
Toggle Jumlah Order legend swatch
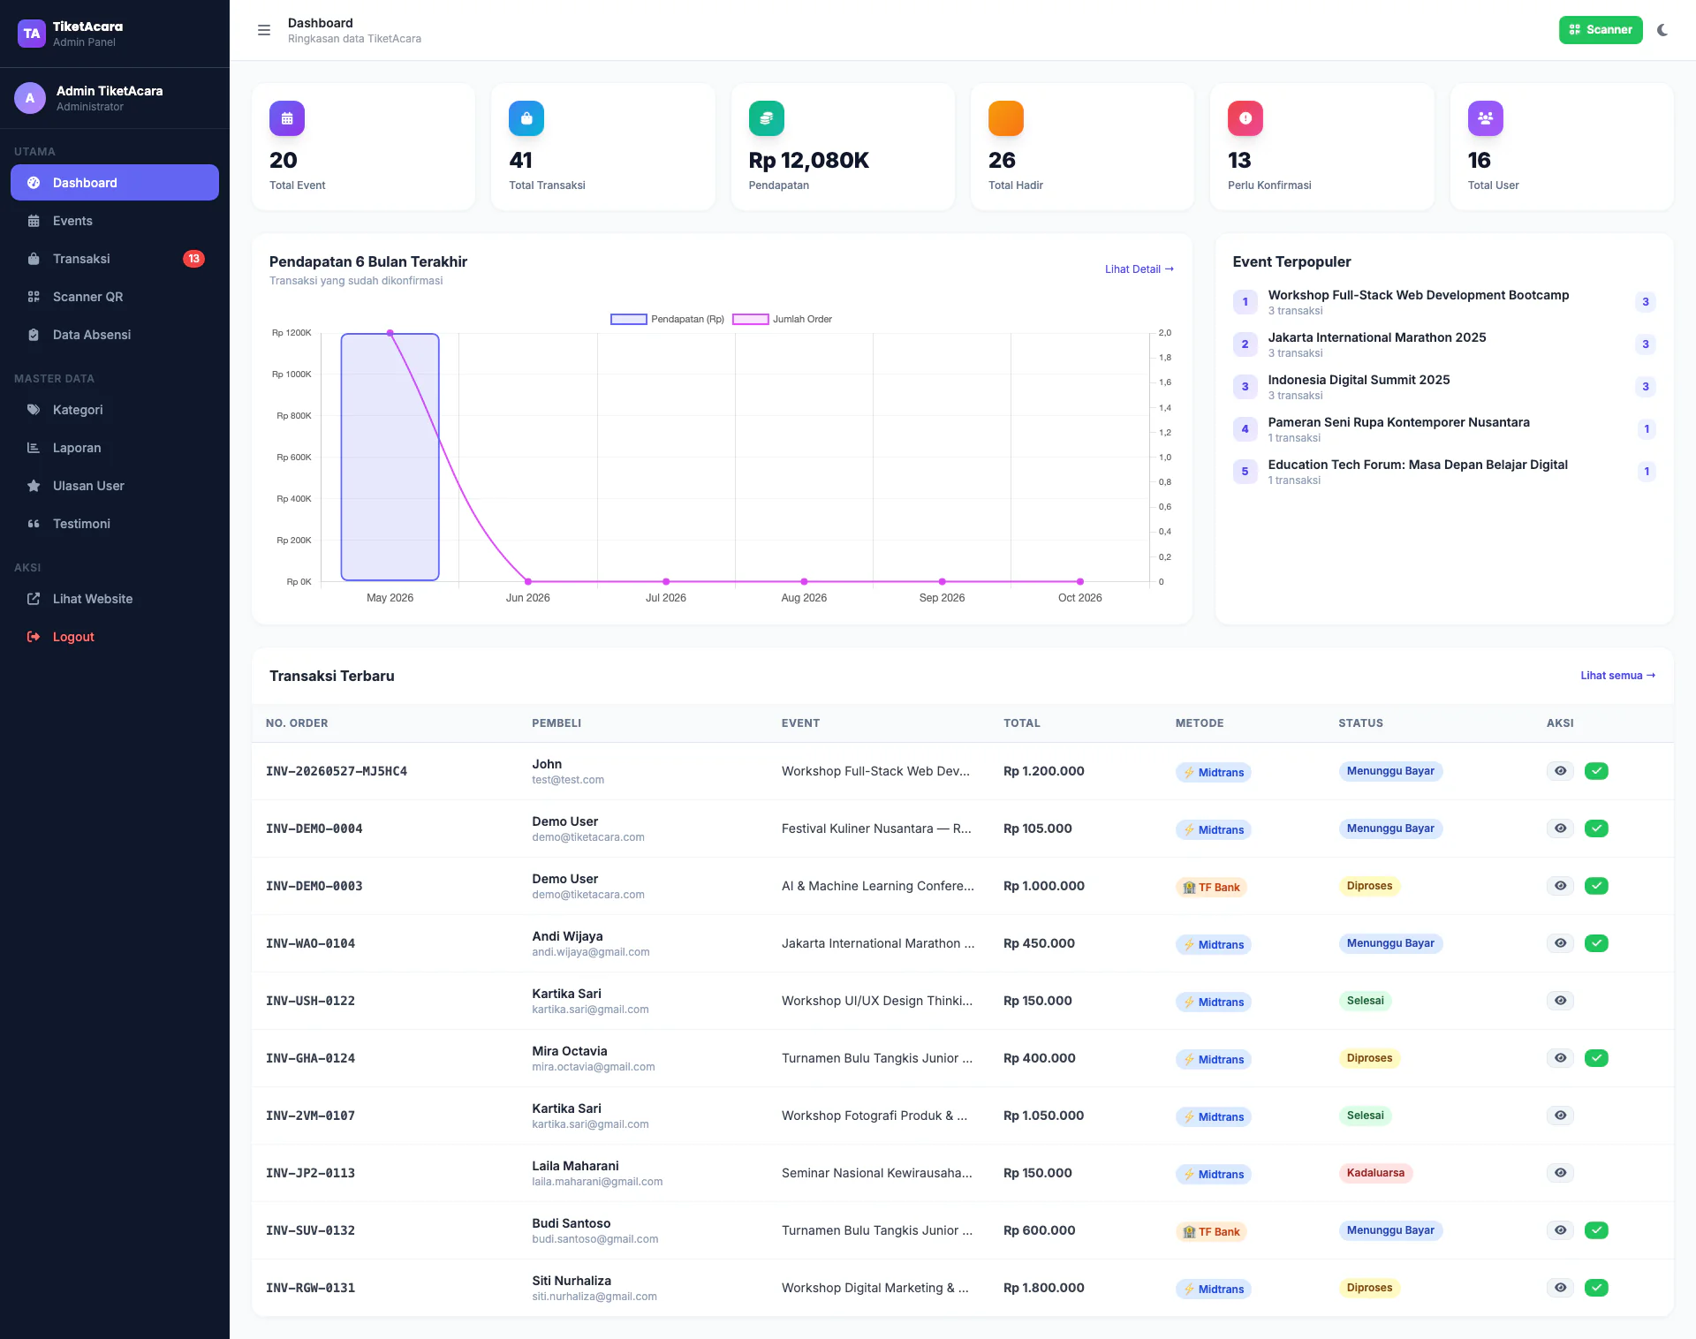click(x=751, y=320)
